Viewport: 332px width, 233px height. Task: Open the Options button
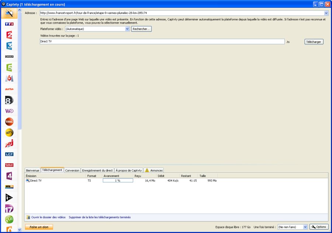(319, 227)
